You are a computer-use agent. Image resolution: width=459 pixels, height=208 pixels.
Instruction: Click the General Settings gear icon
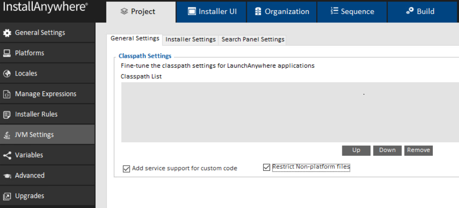pos(7,33)
